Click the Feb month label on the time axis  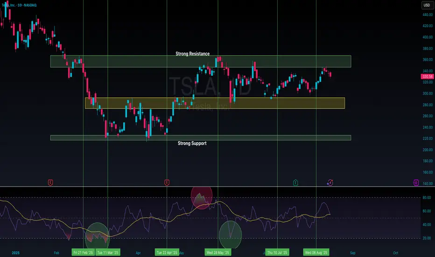56,253
